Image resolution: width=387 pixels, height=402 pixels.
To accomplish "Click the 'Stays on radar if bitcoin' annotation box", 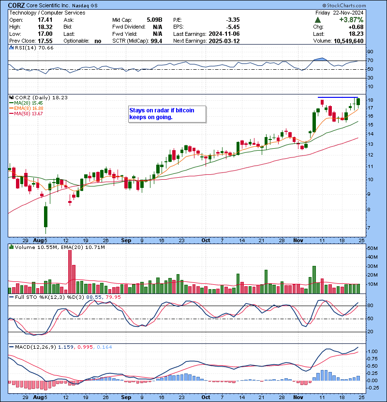I will click(167, 114).
